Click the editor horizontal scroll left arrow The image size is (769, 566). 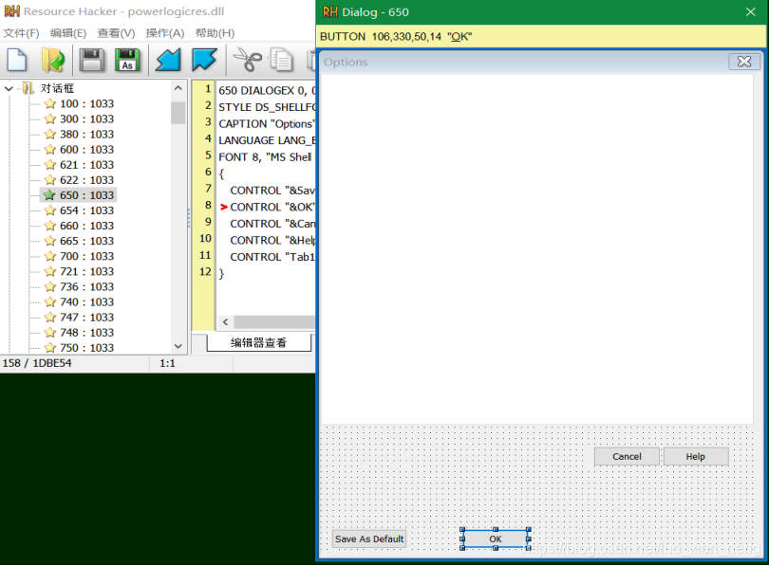[x=226, y=321]
